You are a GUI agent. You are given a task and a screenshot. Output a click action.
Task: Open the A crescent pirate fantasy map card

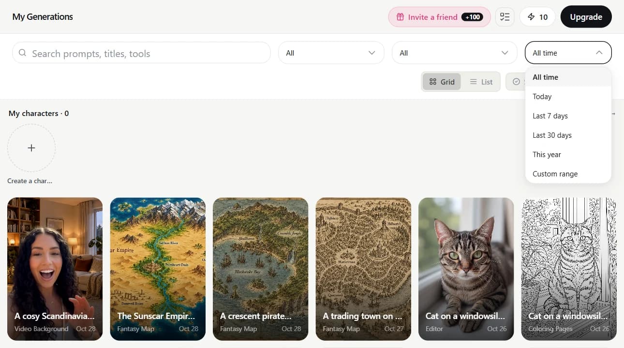point(260,269)
